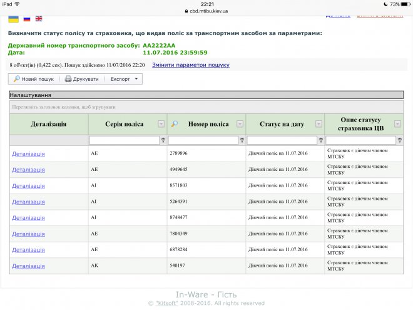Open Статус на дату column header dropdown
413x310 pixels.
pos(319,124)
